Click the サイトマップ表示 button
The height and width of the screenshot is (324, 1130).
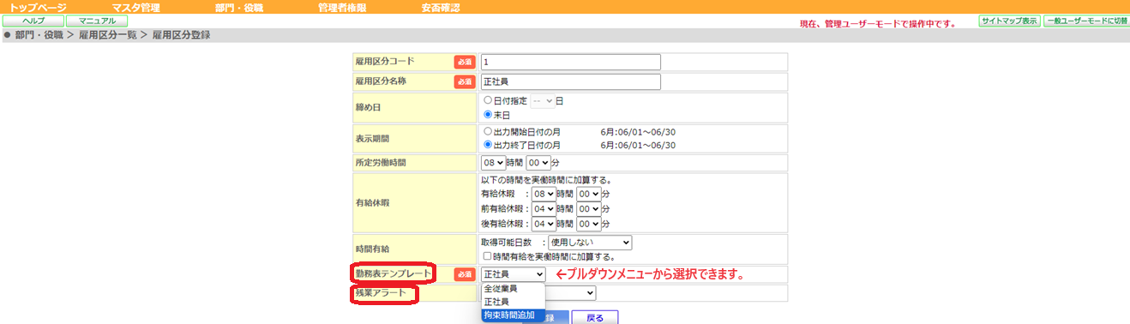[1009, 21]
